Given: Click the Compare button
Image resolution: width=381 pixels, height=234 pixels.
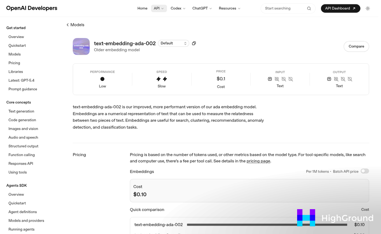Looking at the screenshot, I should click(x=356, y=46).
